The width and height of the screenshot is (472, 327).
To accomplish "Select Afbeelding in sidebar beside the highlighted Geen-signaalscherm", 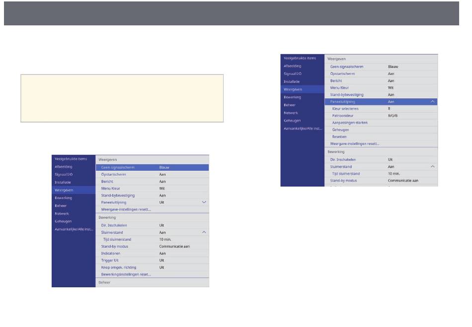I will click(x=64, y=167).
